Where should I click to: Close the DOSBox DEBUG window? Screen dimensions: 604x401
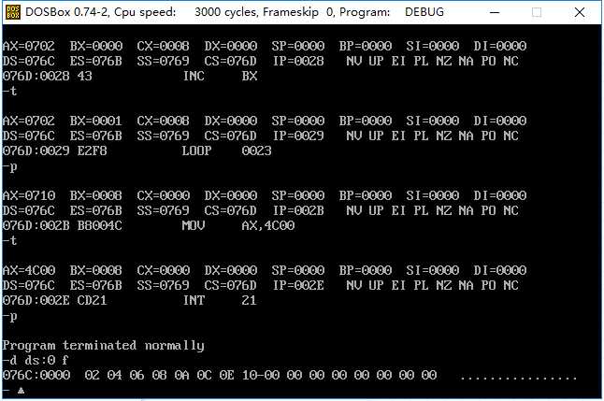580,12
